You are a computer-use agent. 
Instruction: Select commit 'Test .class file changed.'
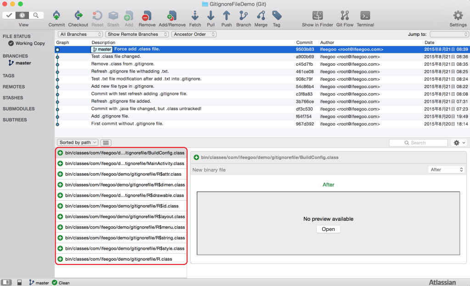click(262, 56)
